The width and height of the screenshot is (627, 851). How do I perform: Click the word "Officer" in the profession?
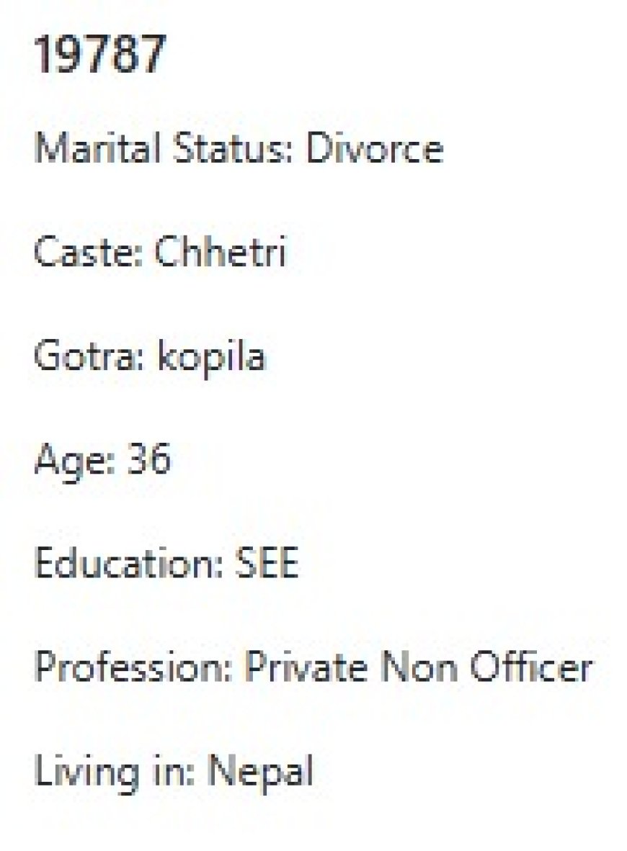click(x=530, y=668)
